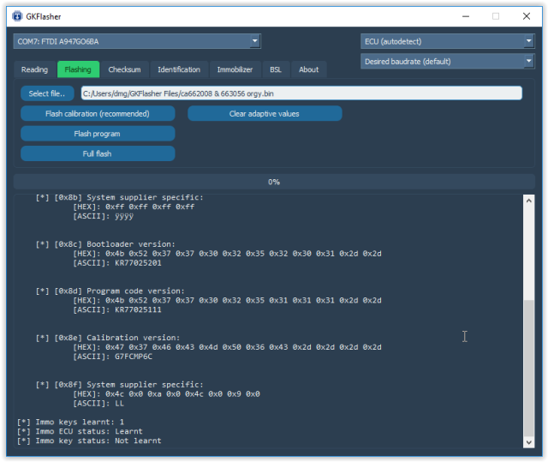Expand the ECU (autodetect) dropdown
Viewport: 548px width, 462px height.
pyautogui.click(x=447, y=41)
